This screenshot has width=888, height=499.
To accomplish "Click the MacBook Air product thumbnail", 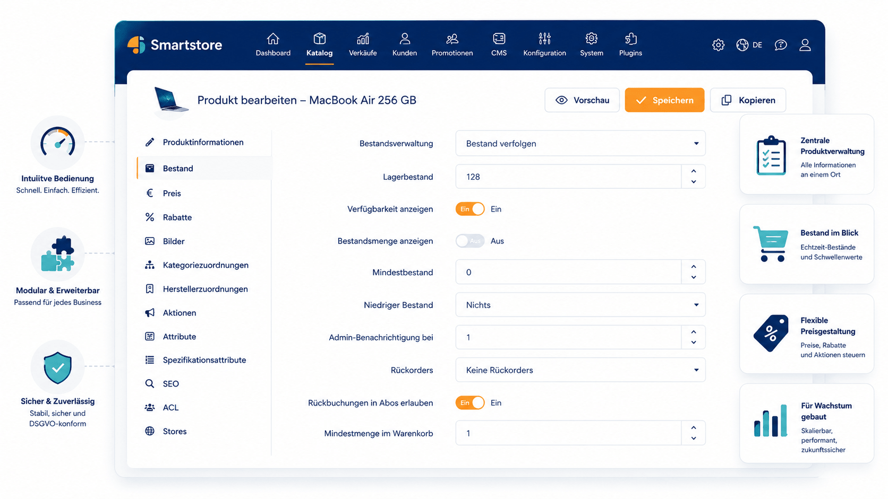I will [170, 100].
